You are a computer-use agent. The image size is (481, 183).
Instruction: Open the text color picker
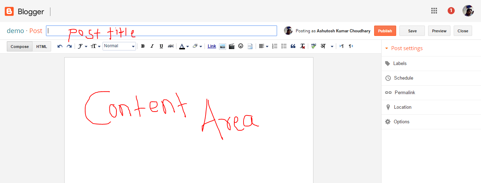click(184, 46)
